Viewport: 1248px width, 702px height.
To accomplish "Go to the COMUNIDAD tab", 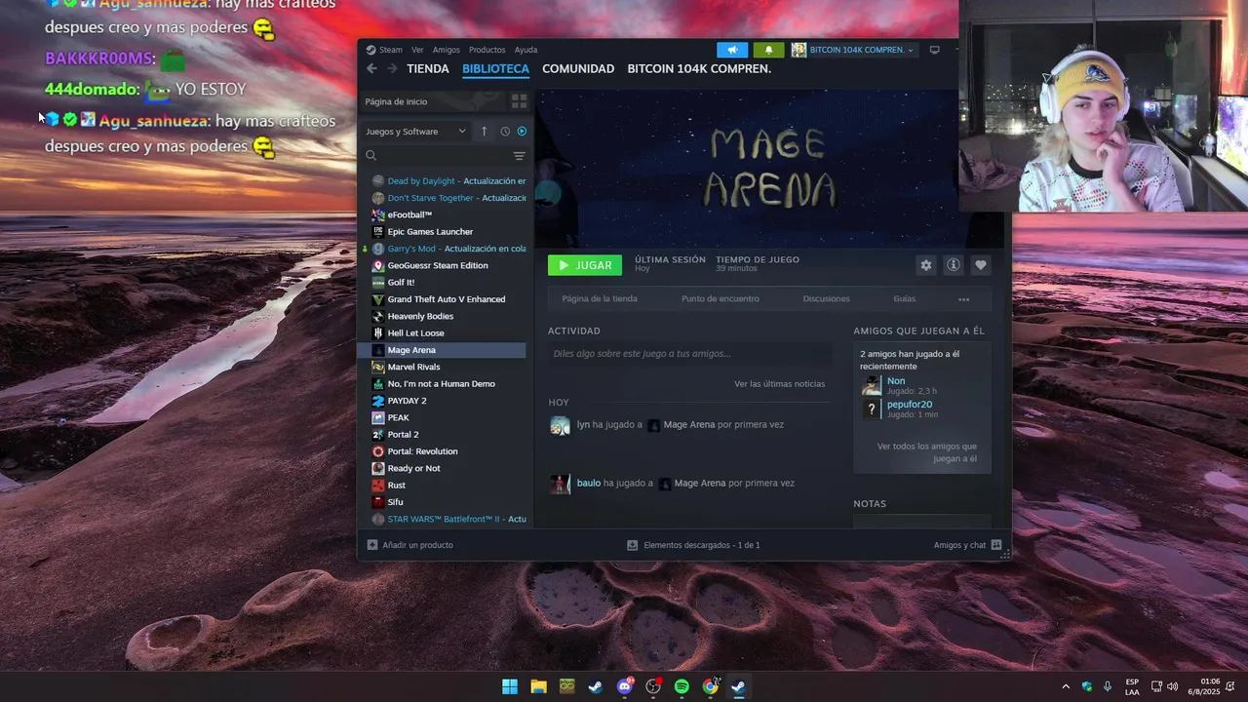I will tap(578, 69).
